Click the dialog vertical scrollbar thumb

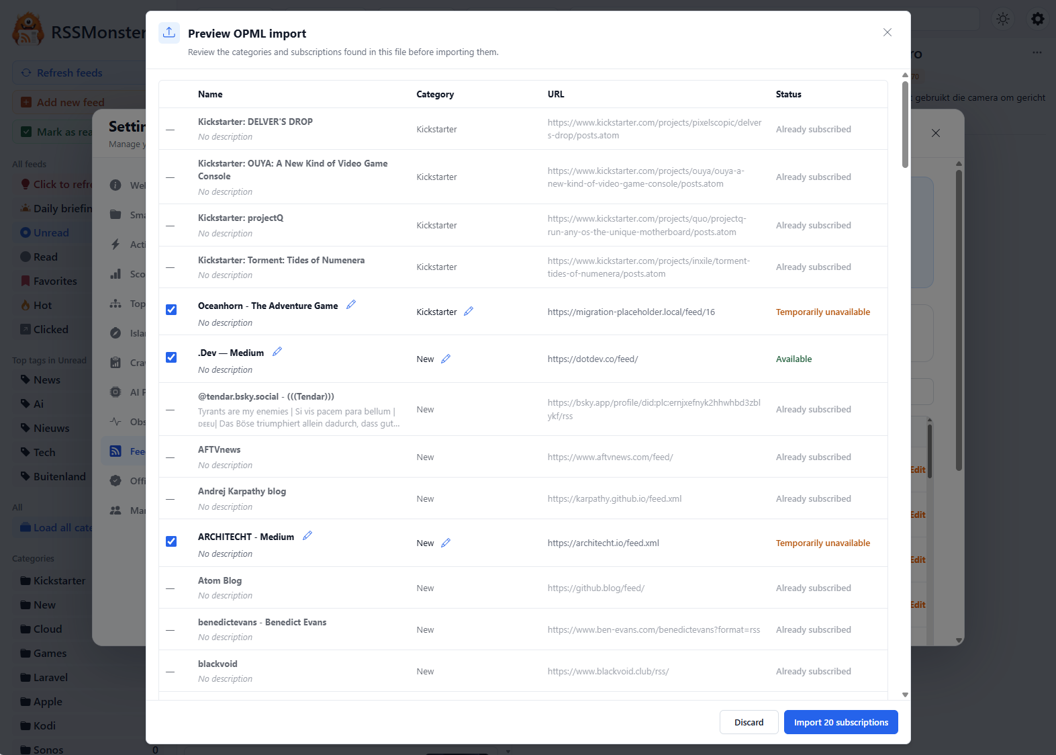tap(905, 124)
